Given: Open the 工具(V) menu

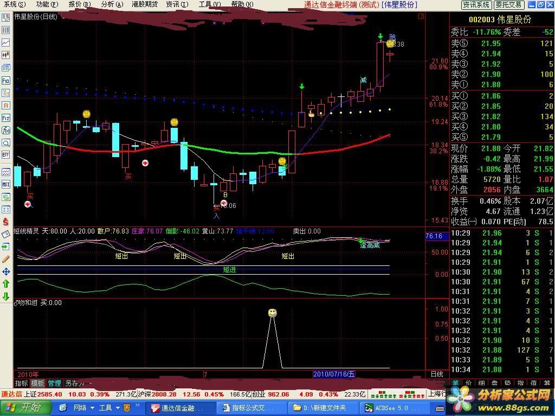Looking at the screenshot, I should [210, 4].
